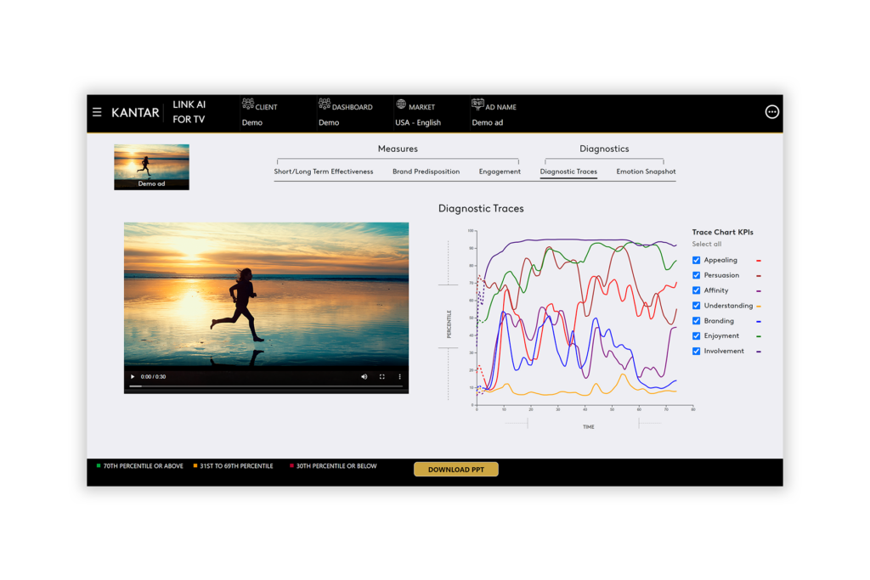Click the Ad Name icon
Viewport: 870px width, 580px height.
coord(477,105)
